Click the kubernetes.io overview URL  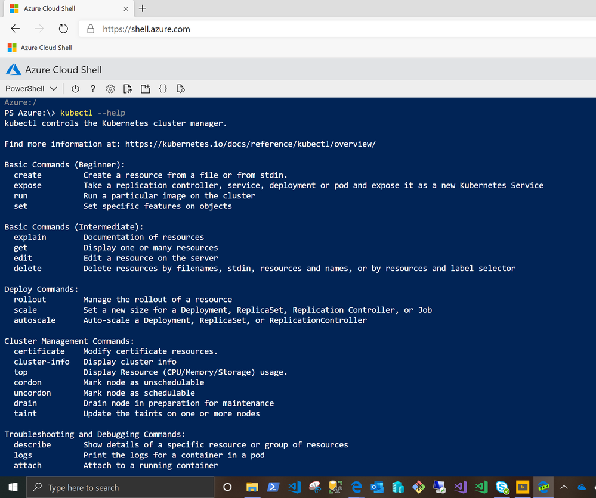[x=251, y=144]
